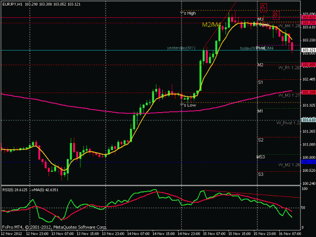Click the "14 Nov 23:00" time label
The image size is (316, 237).
pos(189,234)
